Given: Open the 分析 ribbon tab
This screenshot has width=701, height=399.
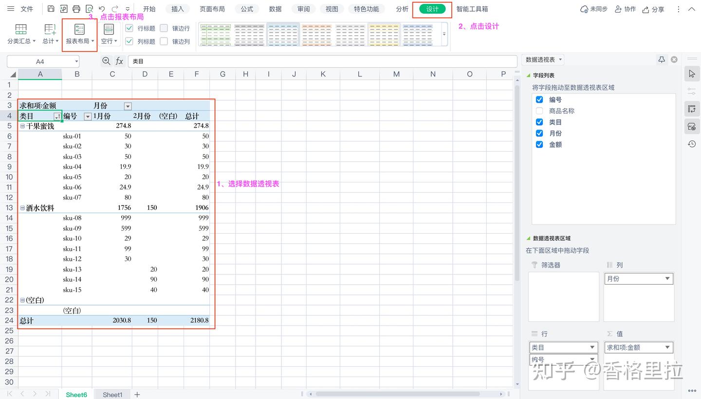Looking at the screenshot, I should click(x=402, y=9).
